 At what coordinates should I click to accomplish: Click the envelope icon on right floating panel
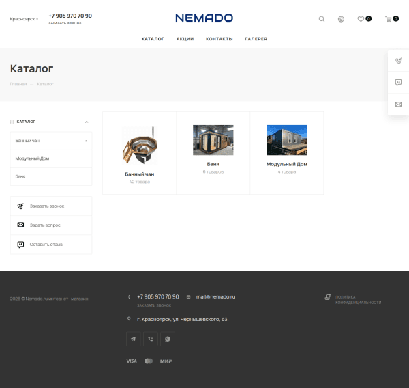tap(398, 105)
